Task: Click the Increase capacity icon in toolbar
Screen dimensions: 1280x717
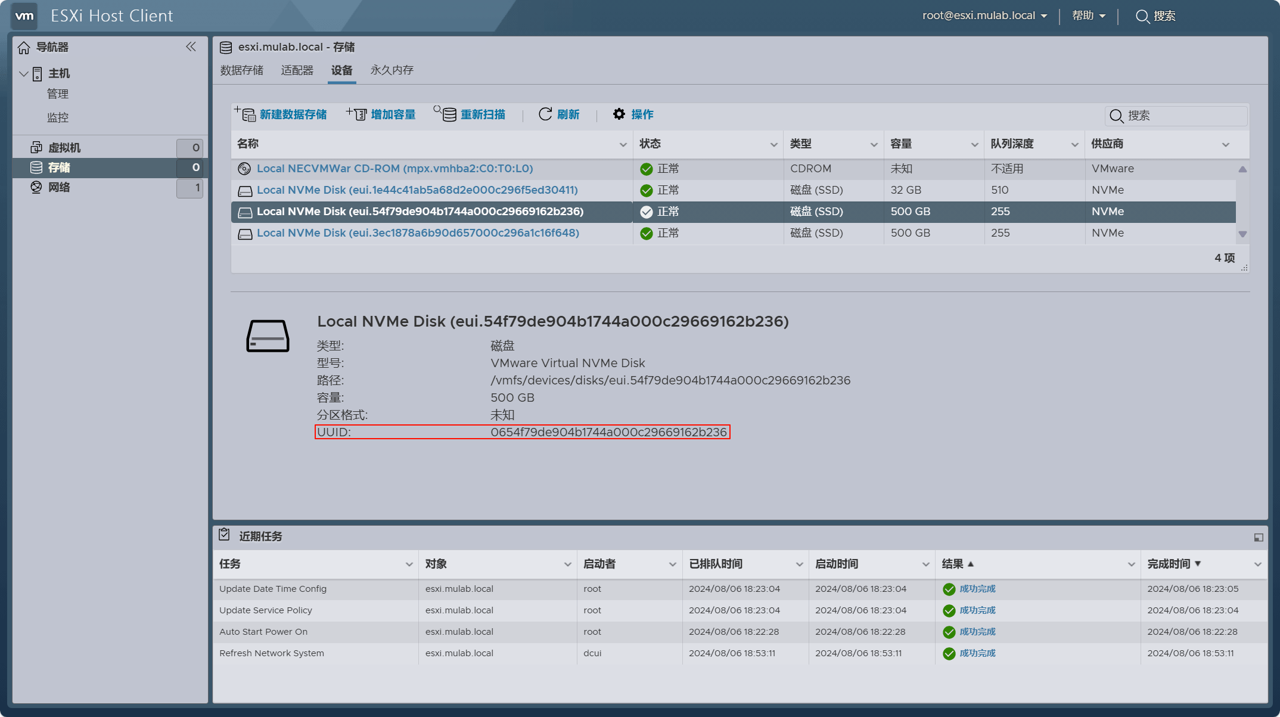Action: 356,113
